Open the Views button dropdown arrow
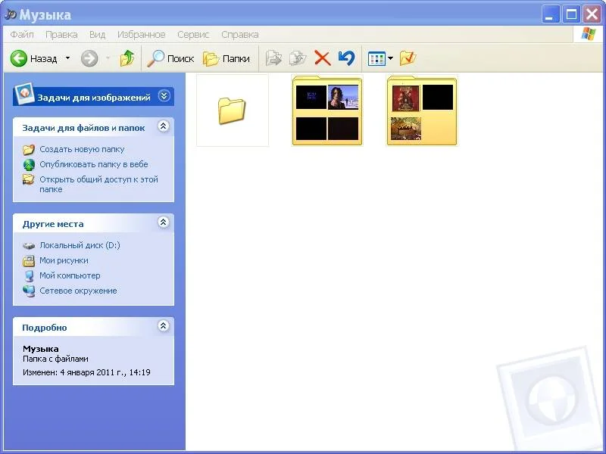This screenshot has width=606, height=454. click(390, 58)
